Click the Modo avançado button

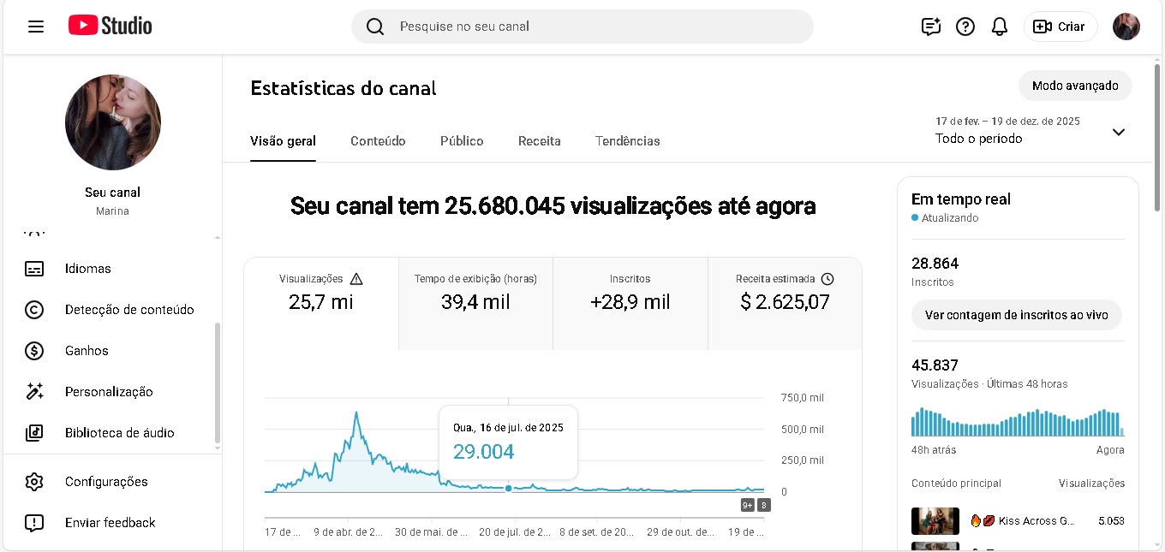pyautogui.click(x=1074, y=86)
